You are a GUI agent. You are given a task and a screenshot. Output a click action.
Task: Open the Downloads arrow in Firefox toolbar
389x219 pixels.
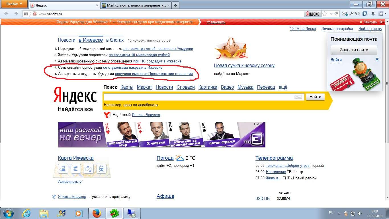pos(373,14)
